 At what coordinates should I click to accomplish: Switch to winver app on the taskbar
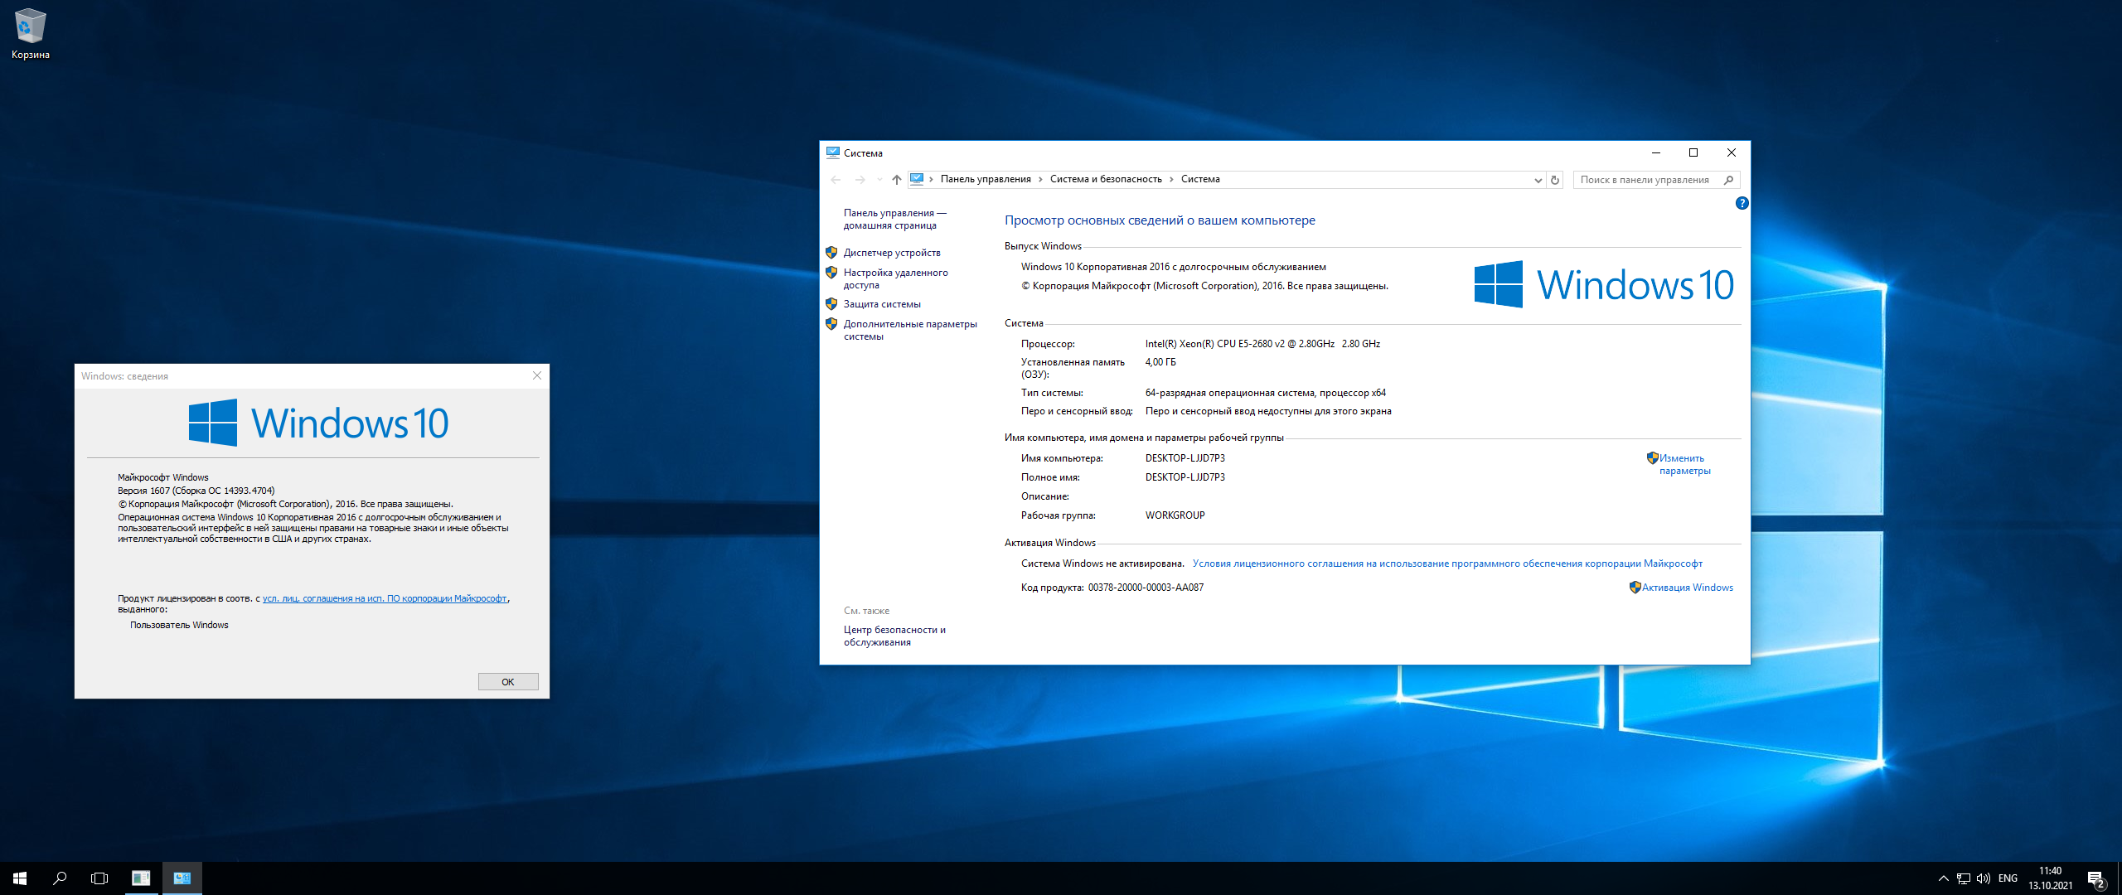pyautogui.click(x=141, y=878)
